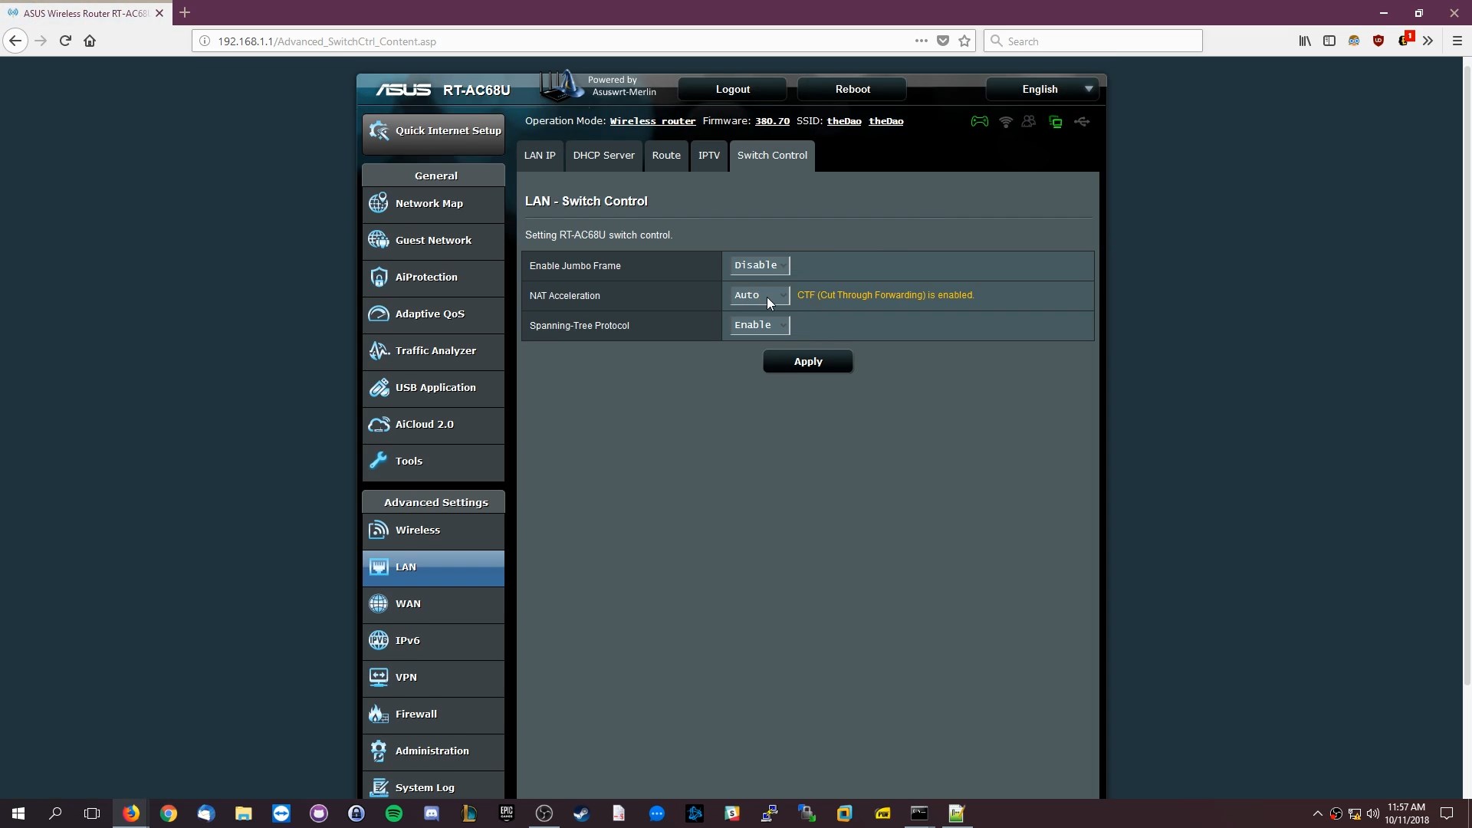Open Adaptive QoS settings
The height and width of the screenshot is (828, 1472).
tap(429, 314)
